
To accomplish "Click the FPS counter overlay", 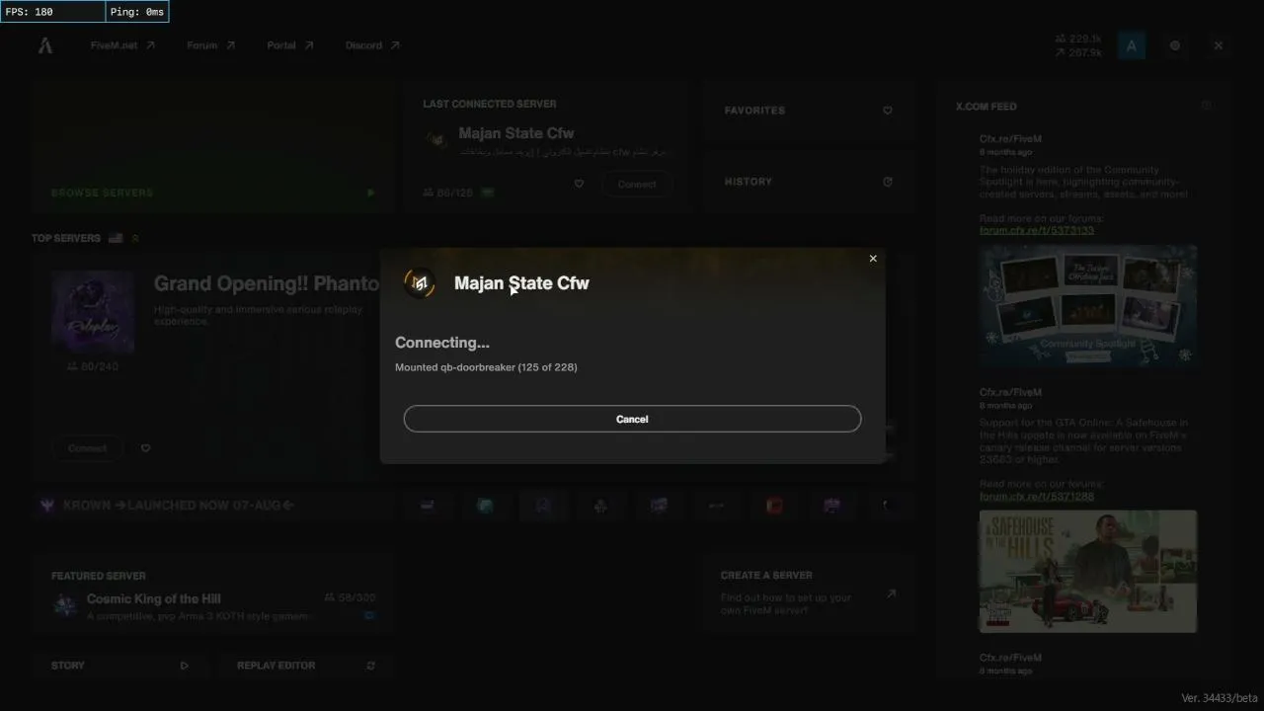I will coord(52,12).
